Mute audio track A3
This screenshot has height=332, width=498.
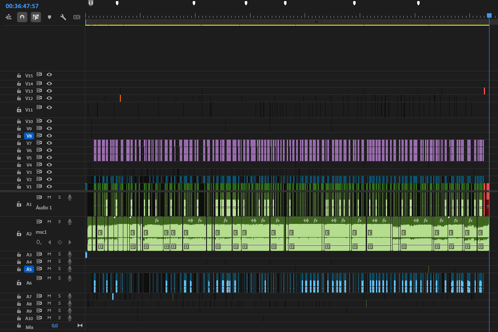49,254
